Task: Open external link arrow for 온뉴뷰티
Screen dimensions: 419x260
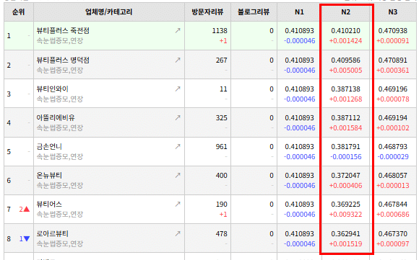Action: pyautogui.click(x=178, y=175)
